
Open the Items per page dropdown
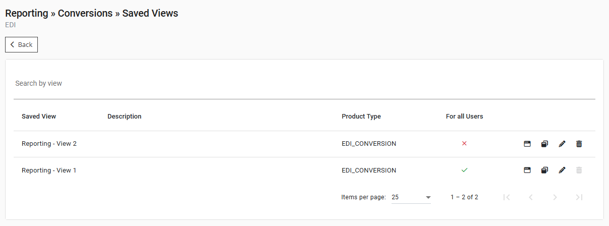click(x=411, y=197)
